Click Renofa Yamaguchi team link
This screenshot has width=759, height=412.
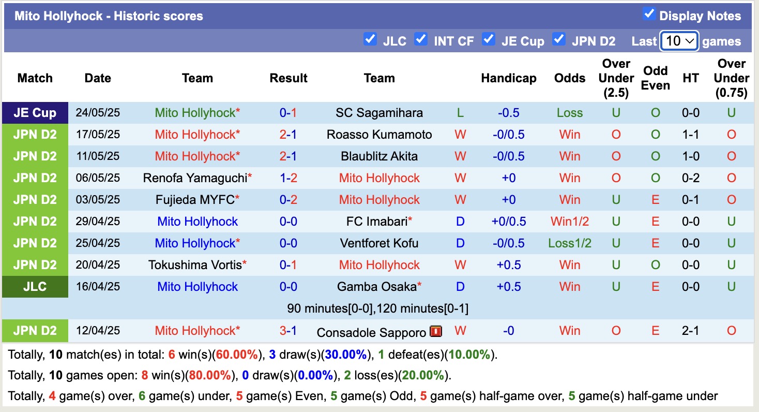coord(195,178)
